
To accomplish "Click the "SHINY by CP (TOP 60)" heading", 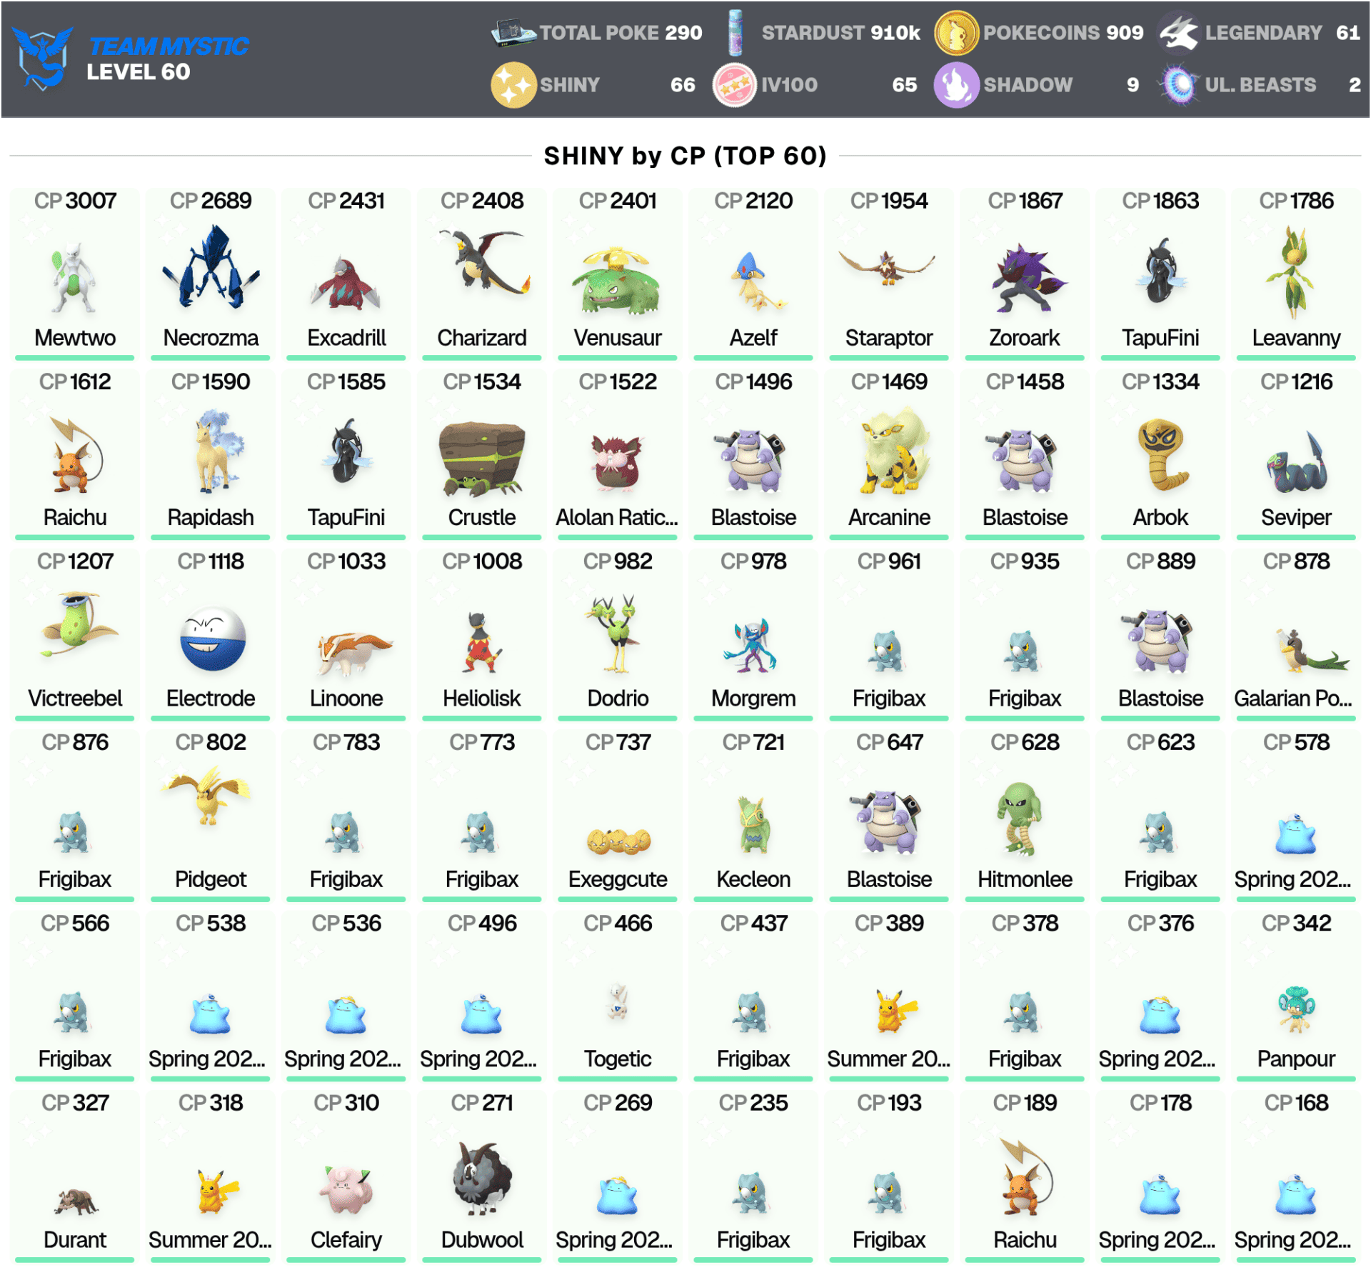I will pos(685,156).
